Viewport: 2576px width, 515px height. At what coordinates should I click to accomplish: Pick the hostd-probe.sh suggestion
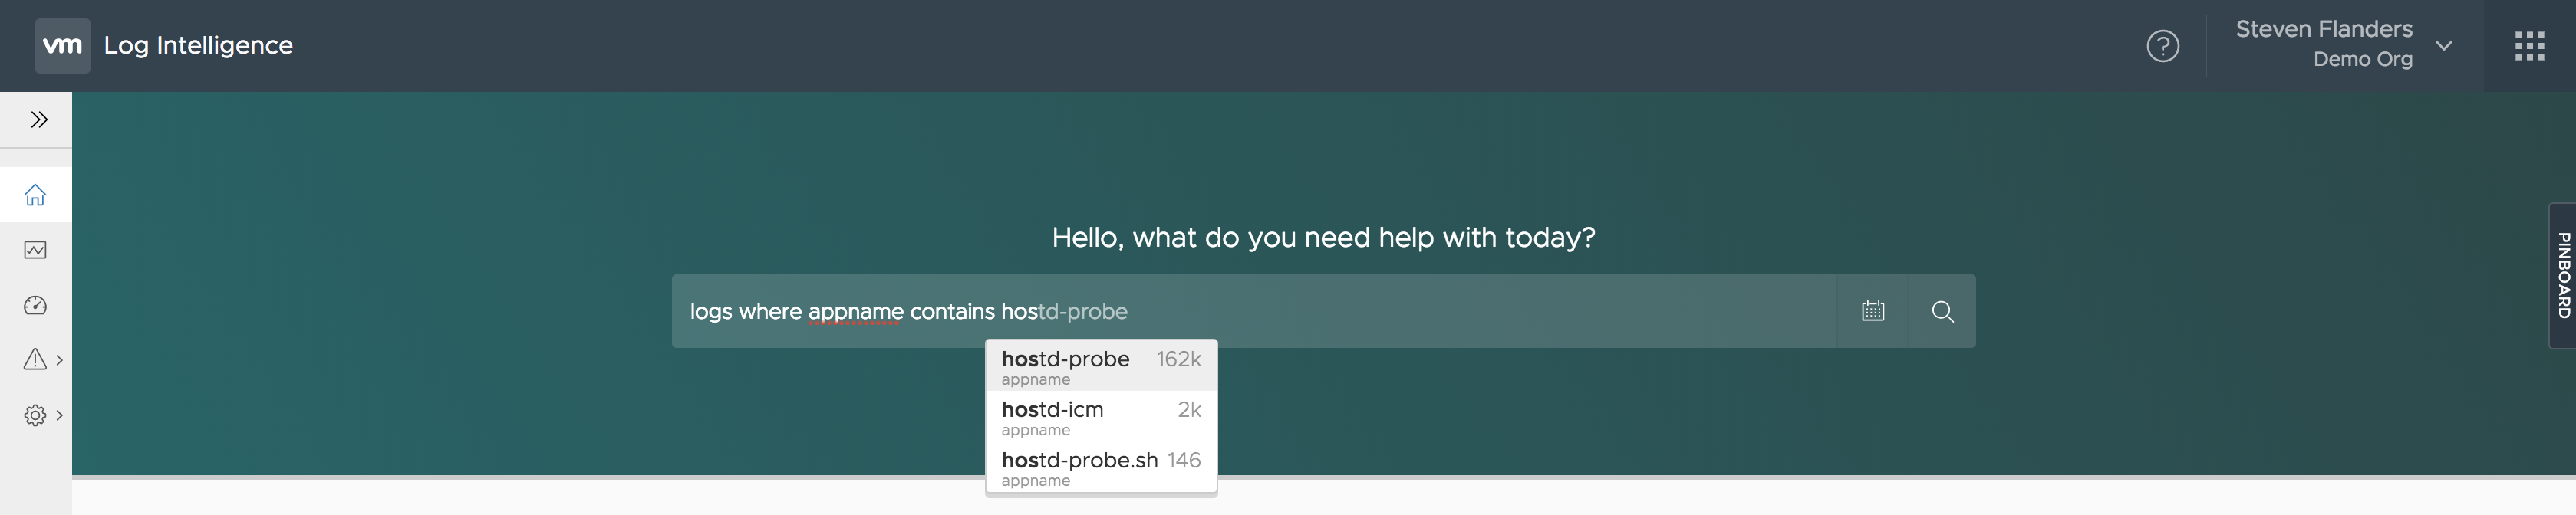[x=1100, y=466]
